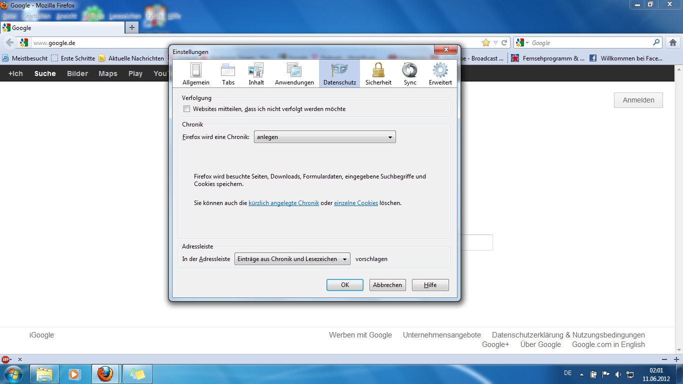The width and height of the screenshot is (683, 384).
Task: Go to the Sync settings pane
Action: (410, 74)
